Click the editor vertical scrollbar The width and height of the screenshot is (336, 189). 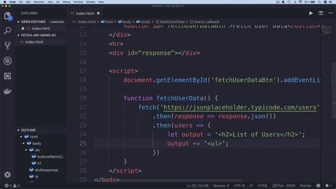334,90
